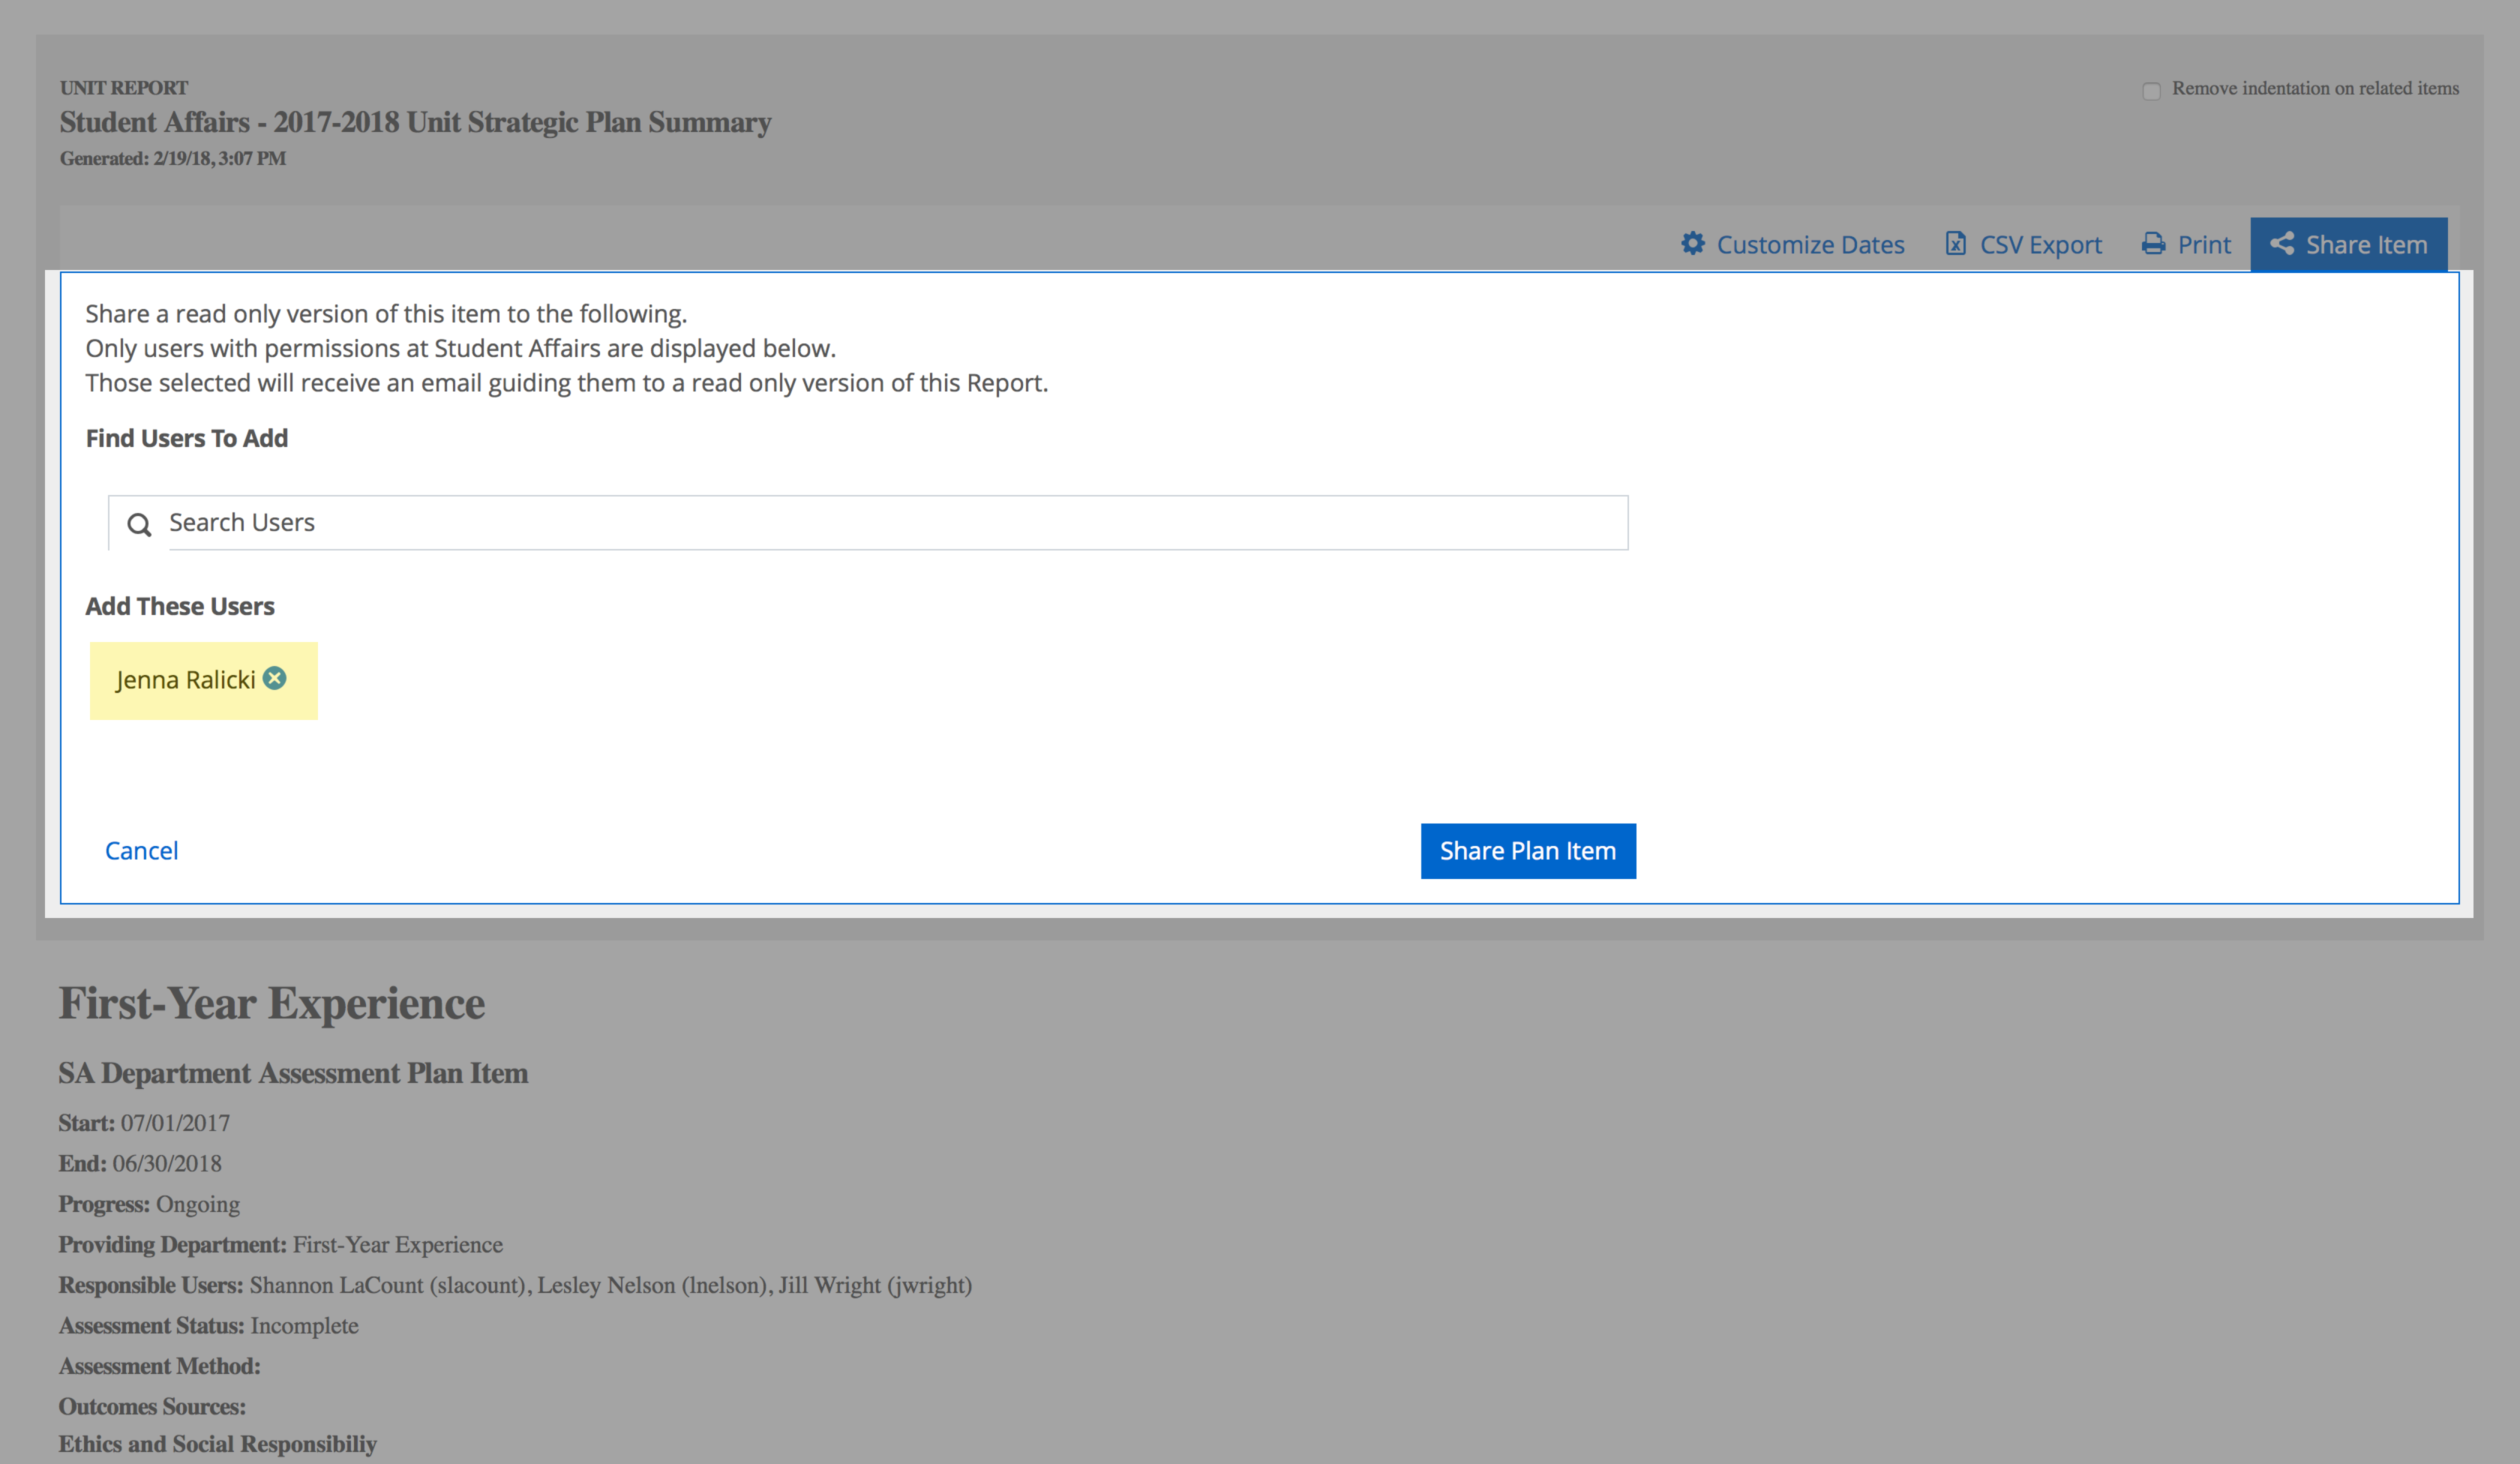Click the CSV Export spreadsheet icon

[1955, 243]
